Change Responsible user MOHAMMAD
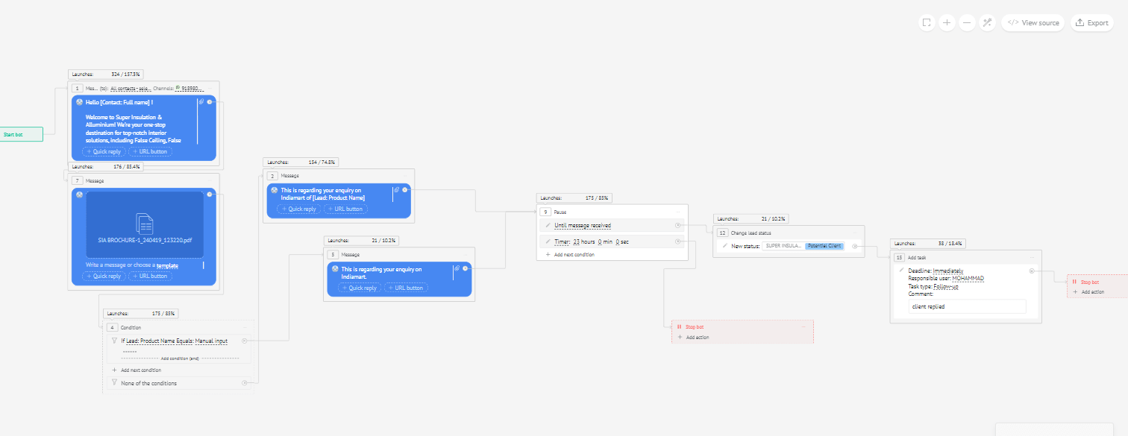Screen dimensions: 1128x436 [969, 278]
